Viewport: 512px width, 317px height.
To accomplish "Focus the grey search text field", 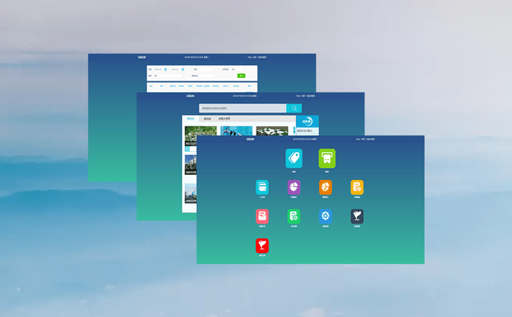I will click(242, 108).
